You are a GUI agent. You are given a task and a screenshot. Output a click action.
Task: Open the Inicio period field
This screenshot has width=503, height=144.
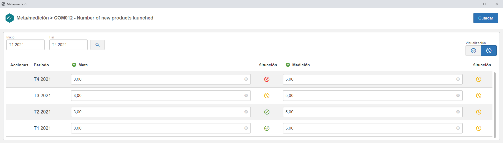click(25, 45)
